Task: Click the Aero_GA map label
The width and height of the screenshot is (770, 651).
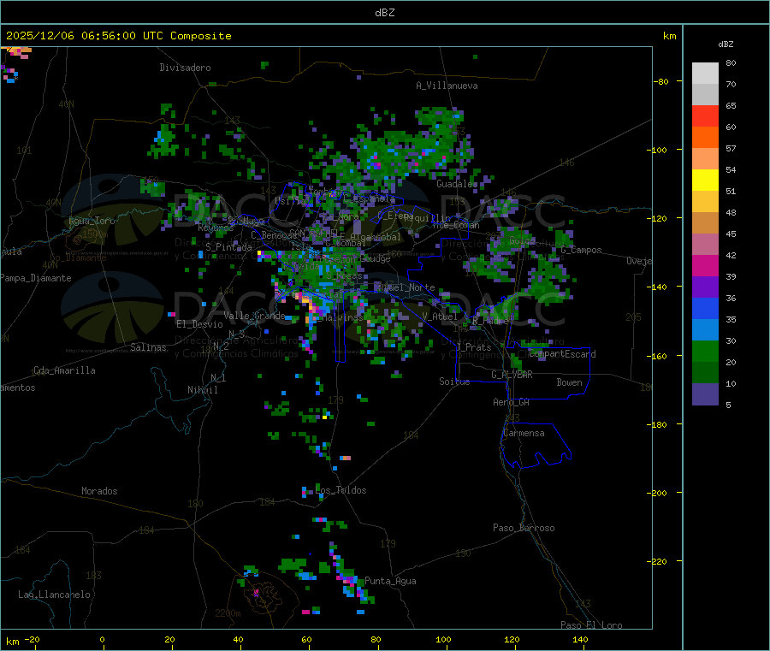Action: [511, 402]
